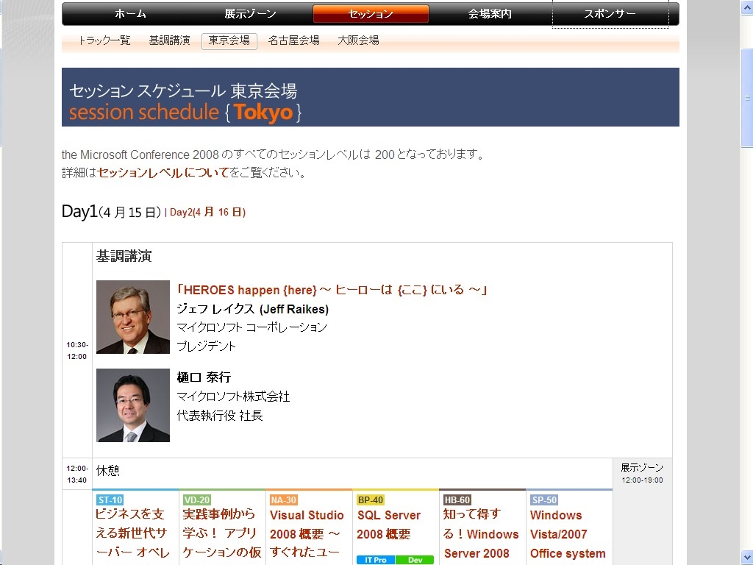Open NA-30 Visual Studio 2008 概要 session
753x565 pixels.
click(x=307, y=533)
